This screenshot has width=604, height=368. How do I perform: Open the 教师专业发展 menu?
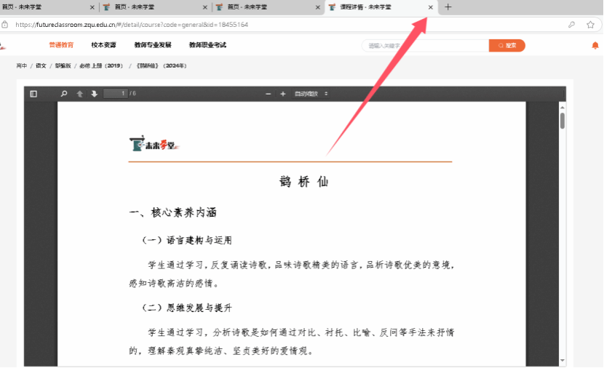point(153,45)
